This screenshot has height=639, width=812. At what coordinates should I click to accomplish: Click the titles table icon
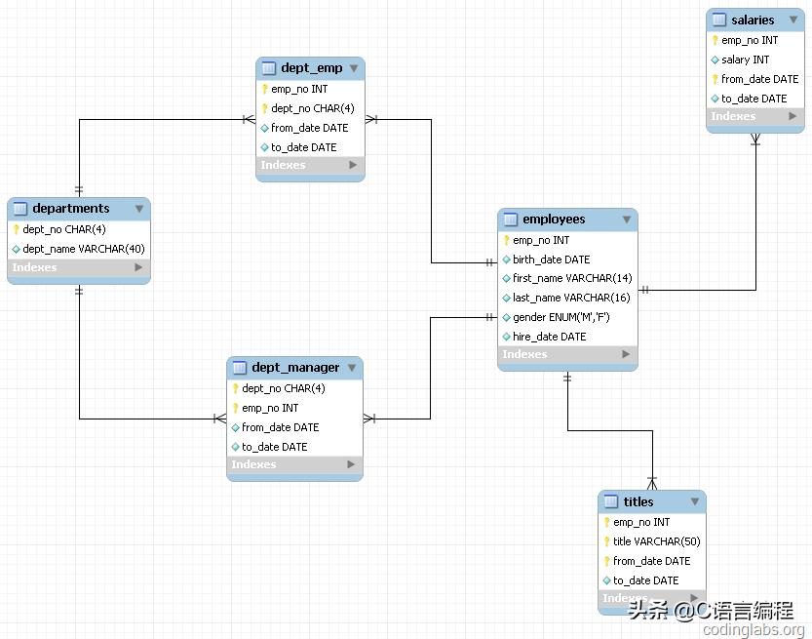pos(611,501)
